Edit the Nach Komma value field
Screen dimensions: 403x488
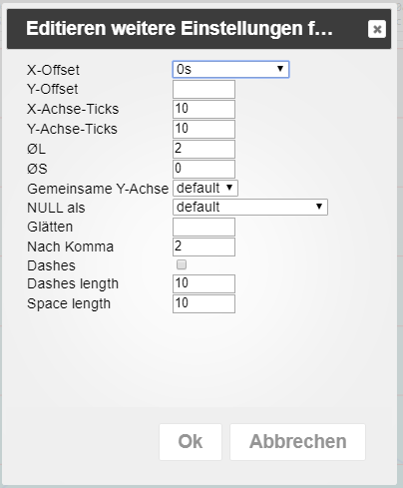(203, 246)
